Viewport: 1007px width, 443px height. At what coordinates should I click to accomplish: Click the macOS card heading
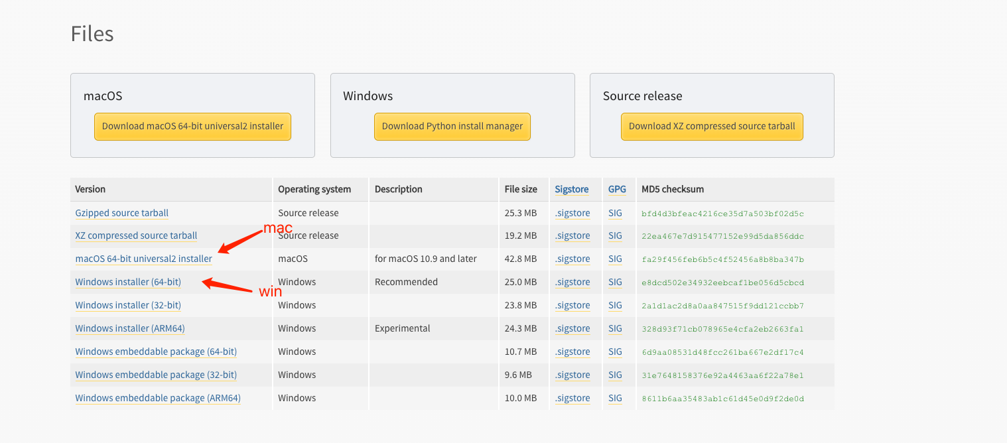tap(103, 96)
